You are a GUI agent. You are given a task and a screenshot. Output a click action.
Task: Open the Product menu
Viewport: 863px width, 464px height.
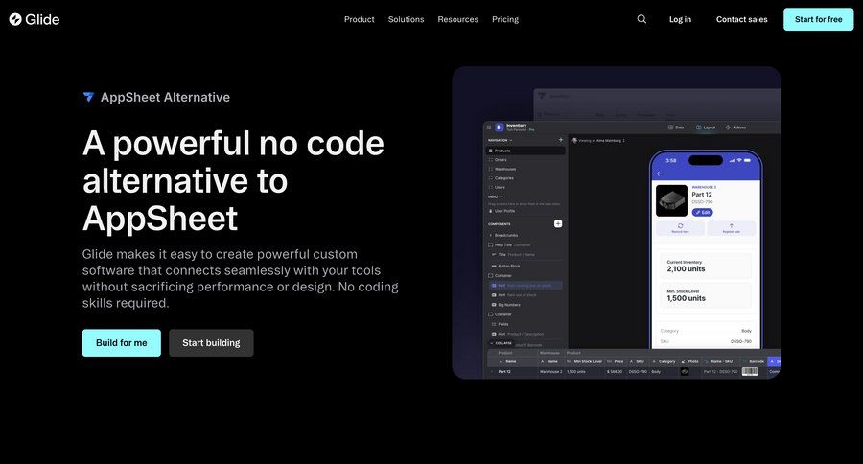(359, 19)
